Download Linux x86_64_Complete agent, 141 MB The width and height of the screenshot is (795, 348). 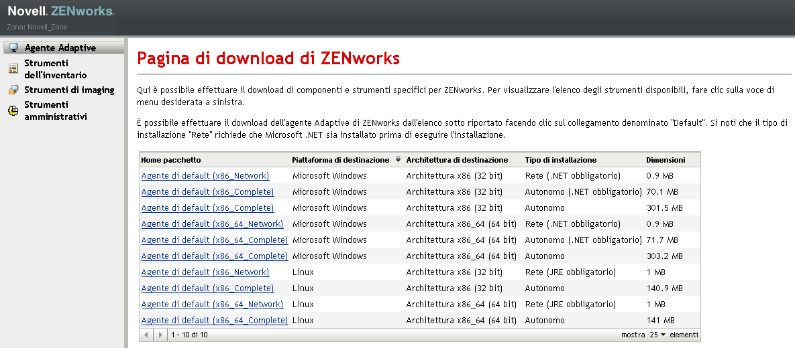(x=215, y=321)
